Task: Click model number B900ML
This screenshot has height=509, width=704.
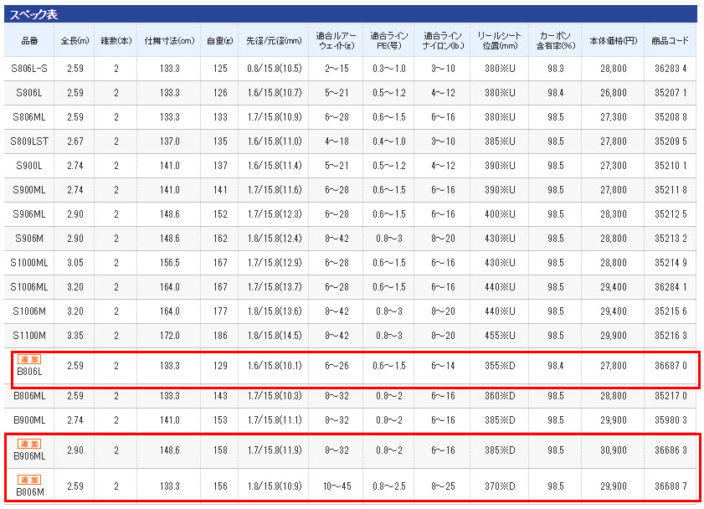Action: [x=29, y=420]
